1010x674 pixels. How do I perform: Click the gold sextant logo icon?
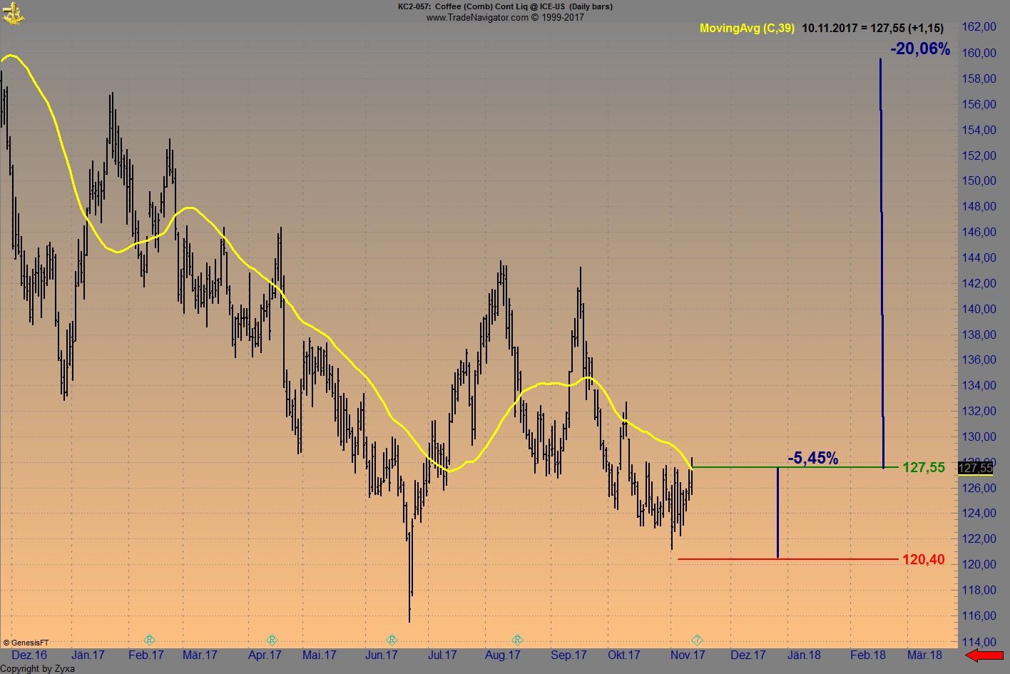click(14, 13)
